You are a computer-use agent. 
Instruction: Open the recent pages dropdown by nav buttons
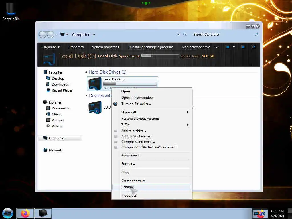(56, 35)
